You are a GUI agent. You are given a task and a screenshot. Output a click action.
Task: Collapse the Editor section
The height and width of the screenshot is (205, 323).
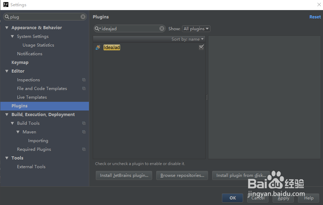(7, 71)
